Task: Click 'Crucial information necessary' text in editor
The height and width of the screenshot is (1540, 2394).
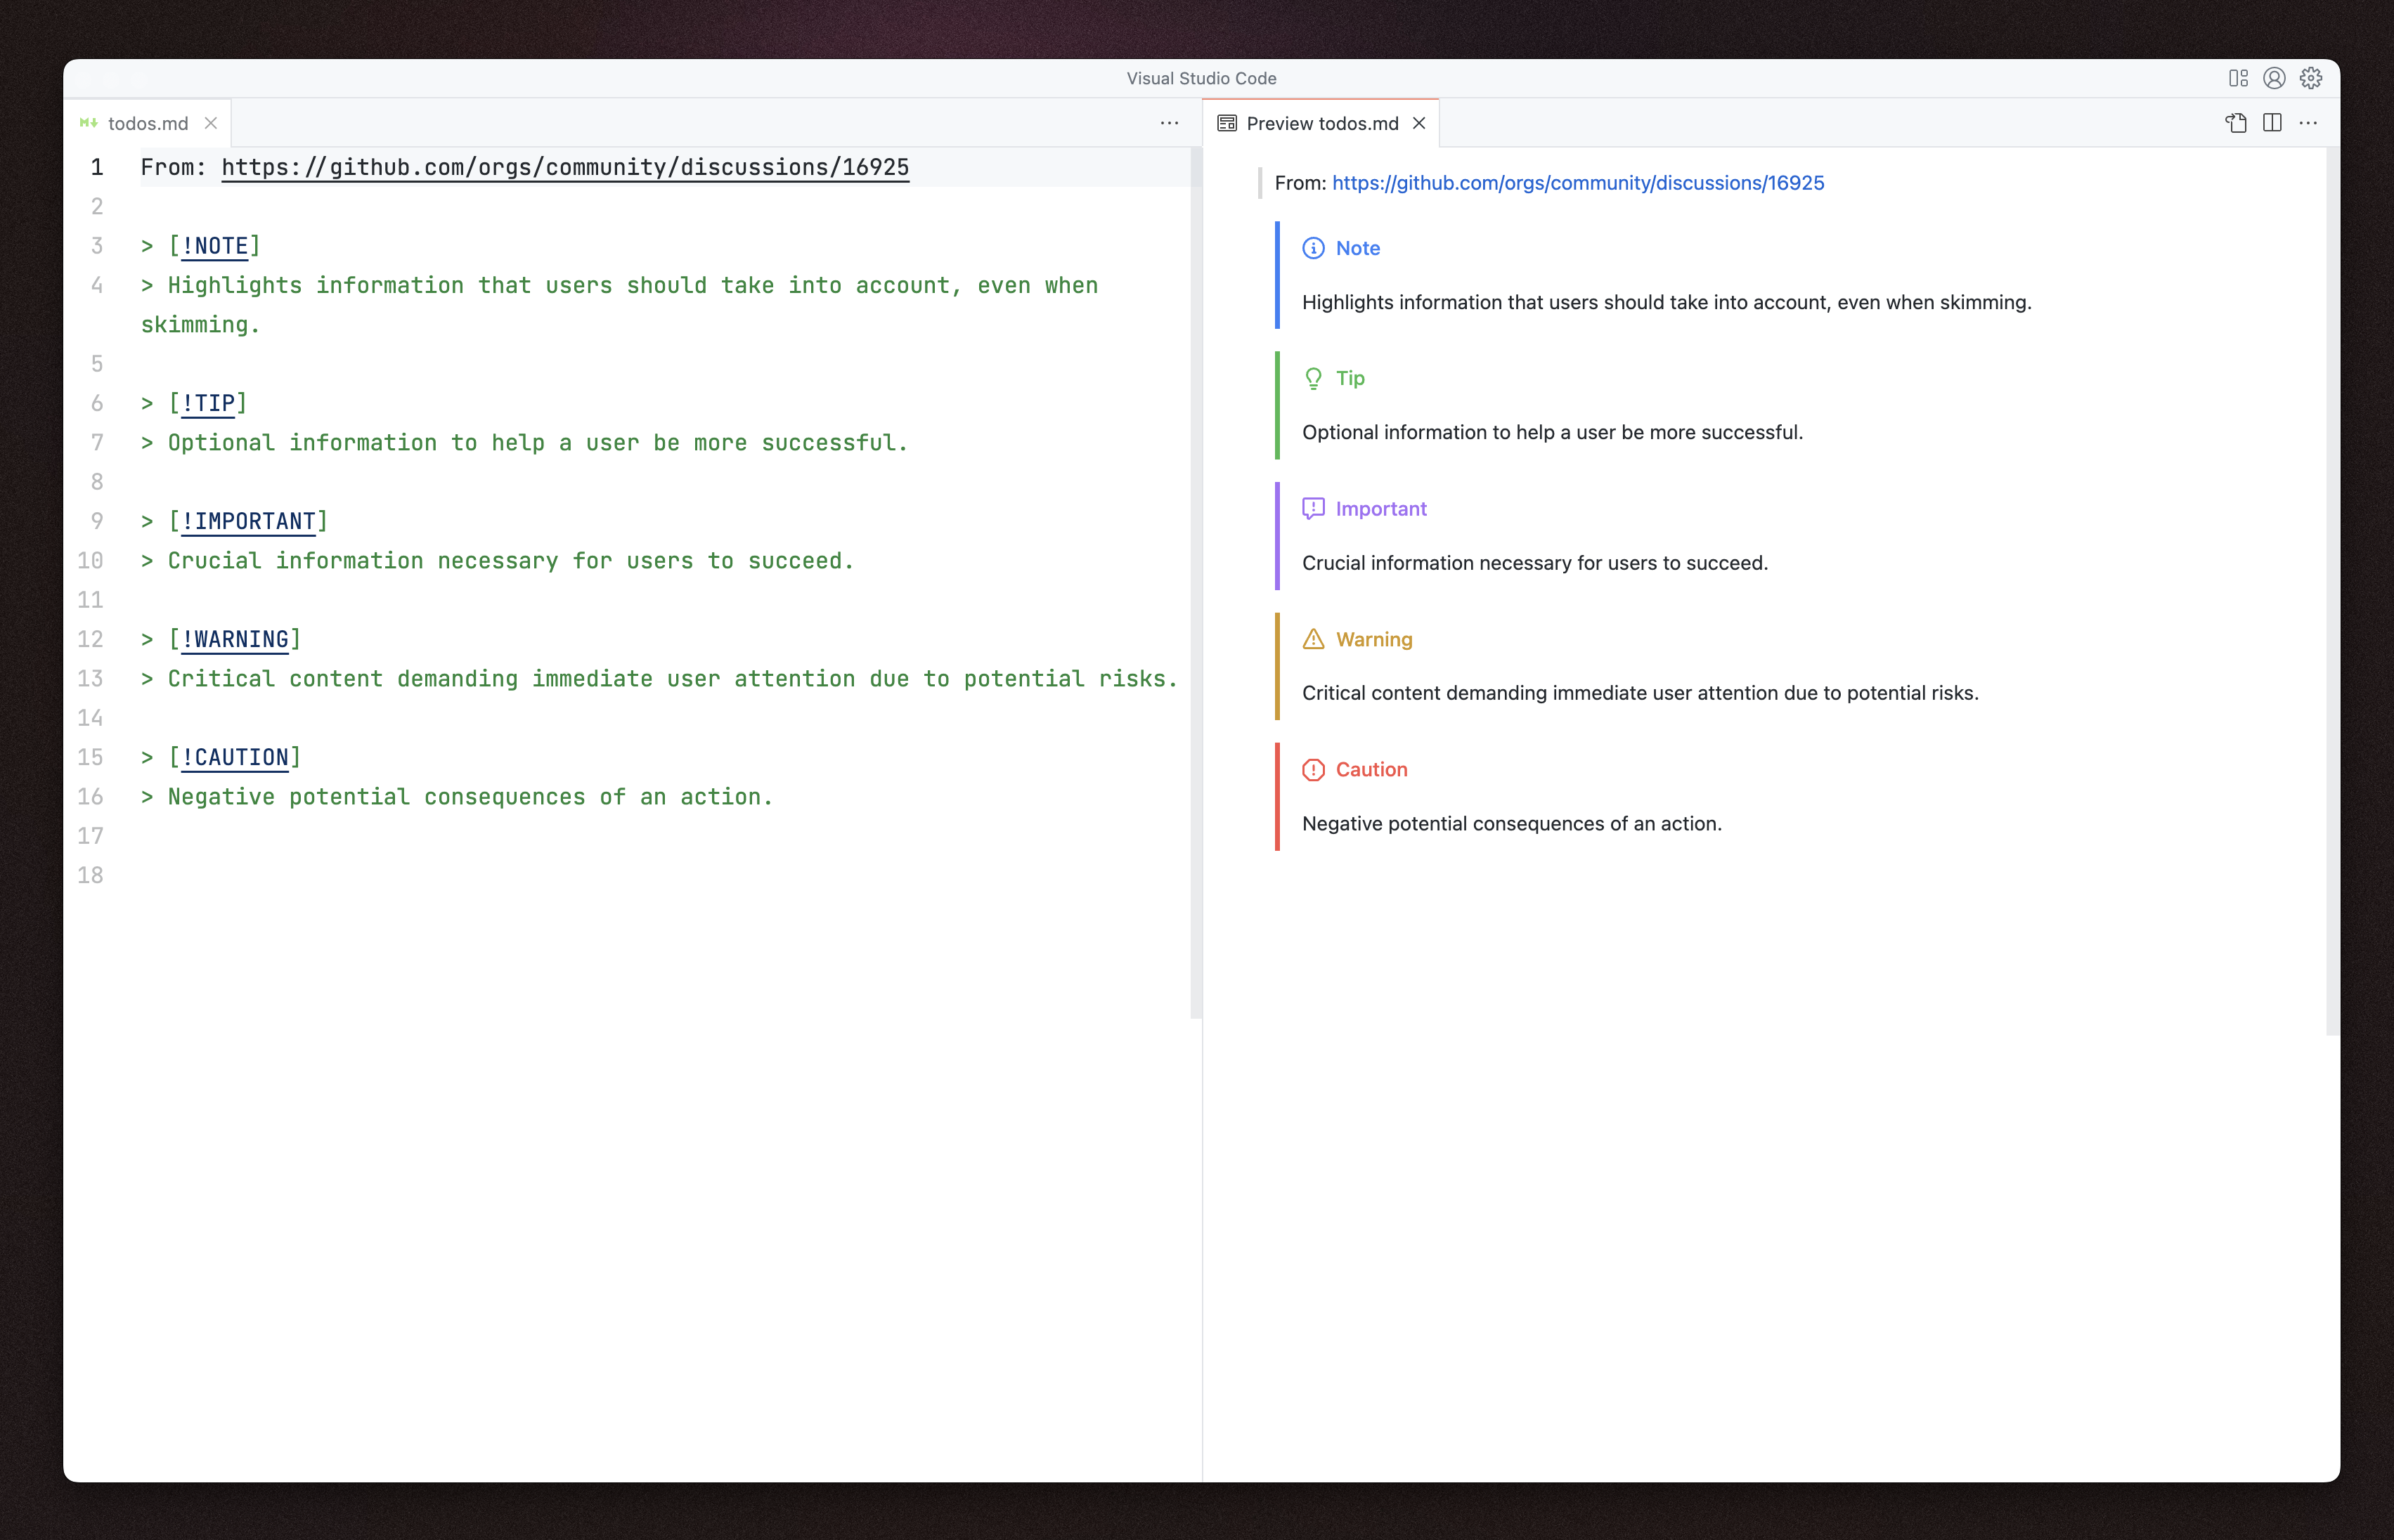Action: [x=363, y=560]
